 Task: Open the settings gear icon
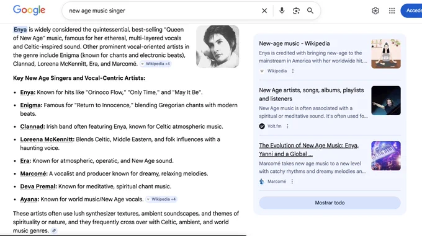pyautogui.click(x=375, y=11)
